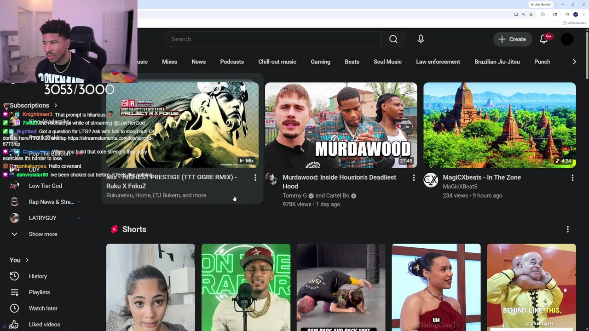Open MagiCXbeats - In The Zone title
Screen dimensions: 589x331
(482, 177)
